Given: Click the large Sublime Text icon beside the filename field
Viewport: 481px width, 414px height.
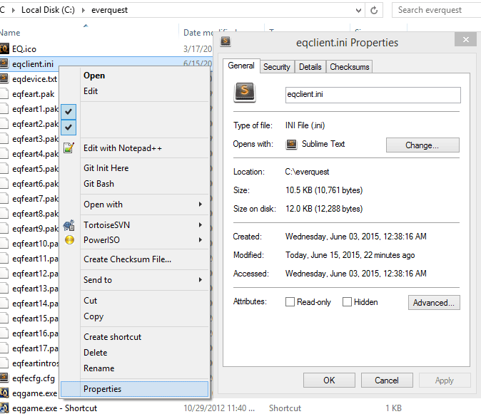Looking at the screenshot, I should tap(245, 90).
